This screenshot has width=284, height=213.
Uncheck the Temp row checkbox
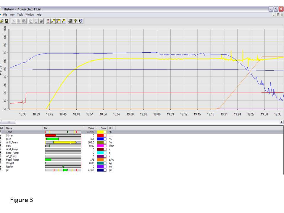pyautogui.click(x=1, y=132)
